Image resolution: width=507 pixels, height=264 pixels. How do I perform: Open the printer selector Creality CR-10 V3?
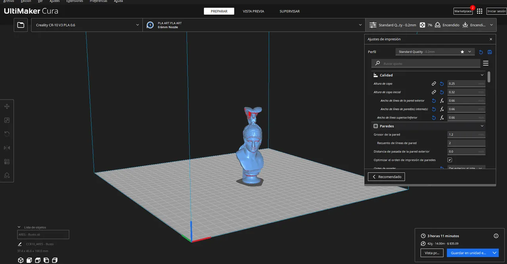point(87,25)
